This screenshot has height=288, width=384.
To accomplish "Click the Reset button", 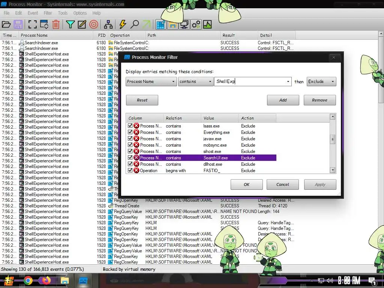I will (142, 100).
